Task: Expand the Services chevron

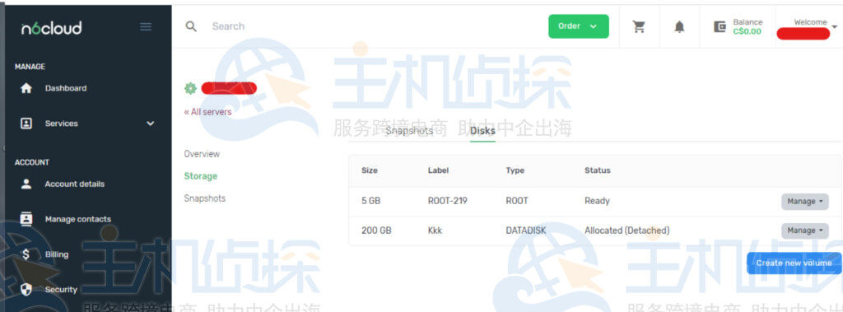Action: 150,123
